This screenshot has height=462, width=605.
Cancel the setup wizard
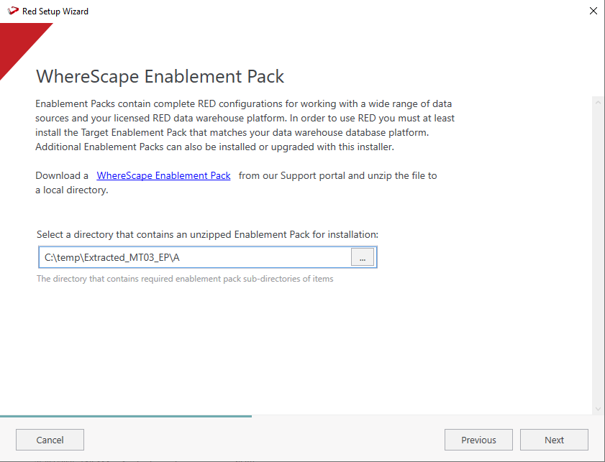(x=50, y=440)
